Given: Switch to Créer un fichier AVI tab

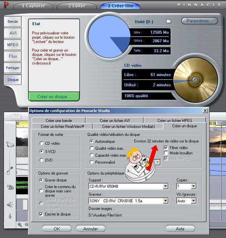Looking at the screenshot, I should pyautogui.click(x=115, y=121).
